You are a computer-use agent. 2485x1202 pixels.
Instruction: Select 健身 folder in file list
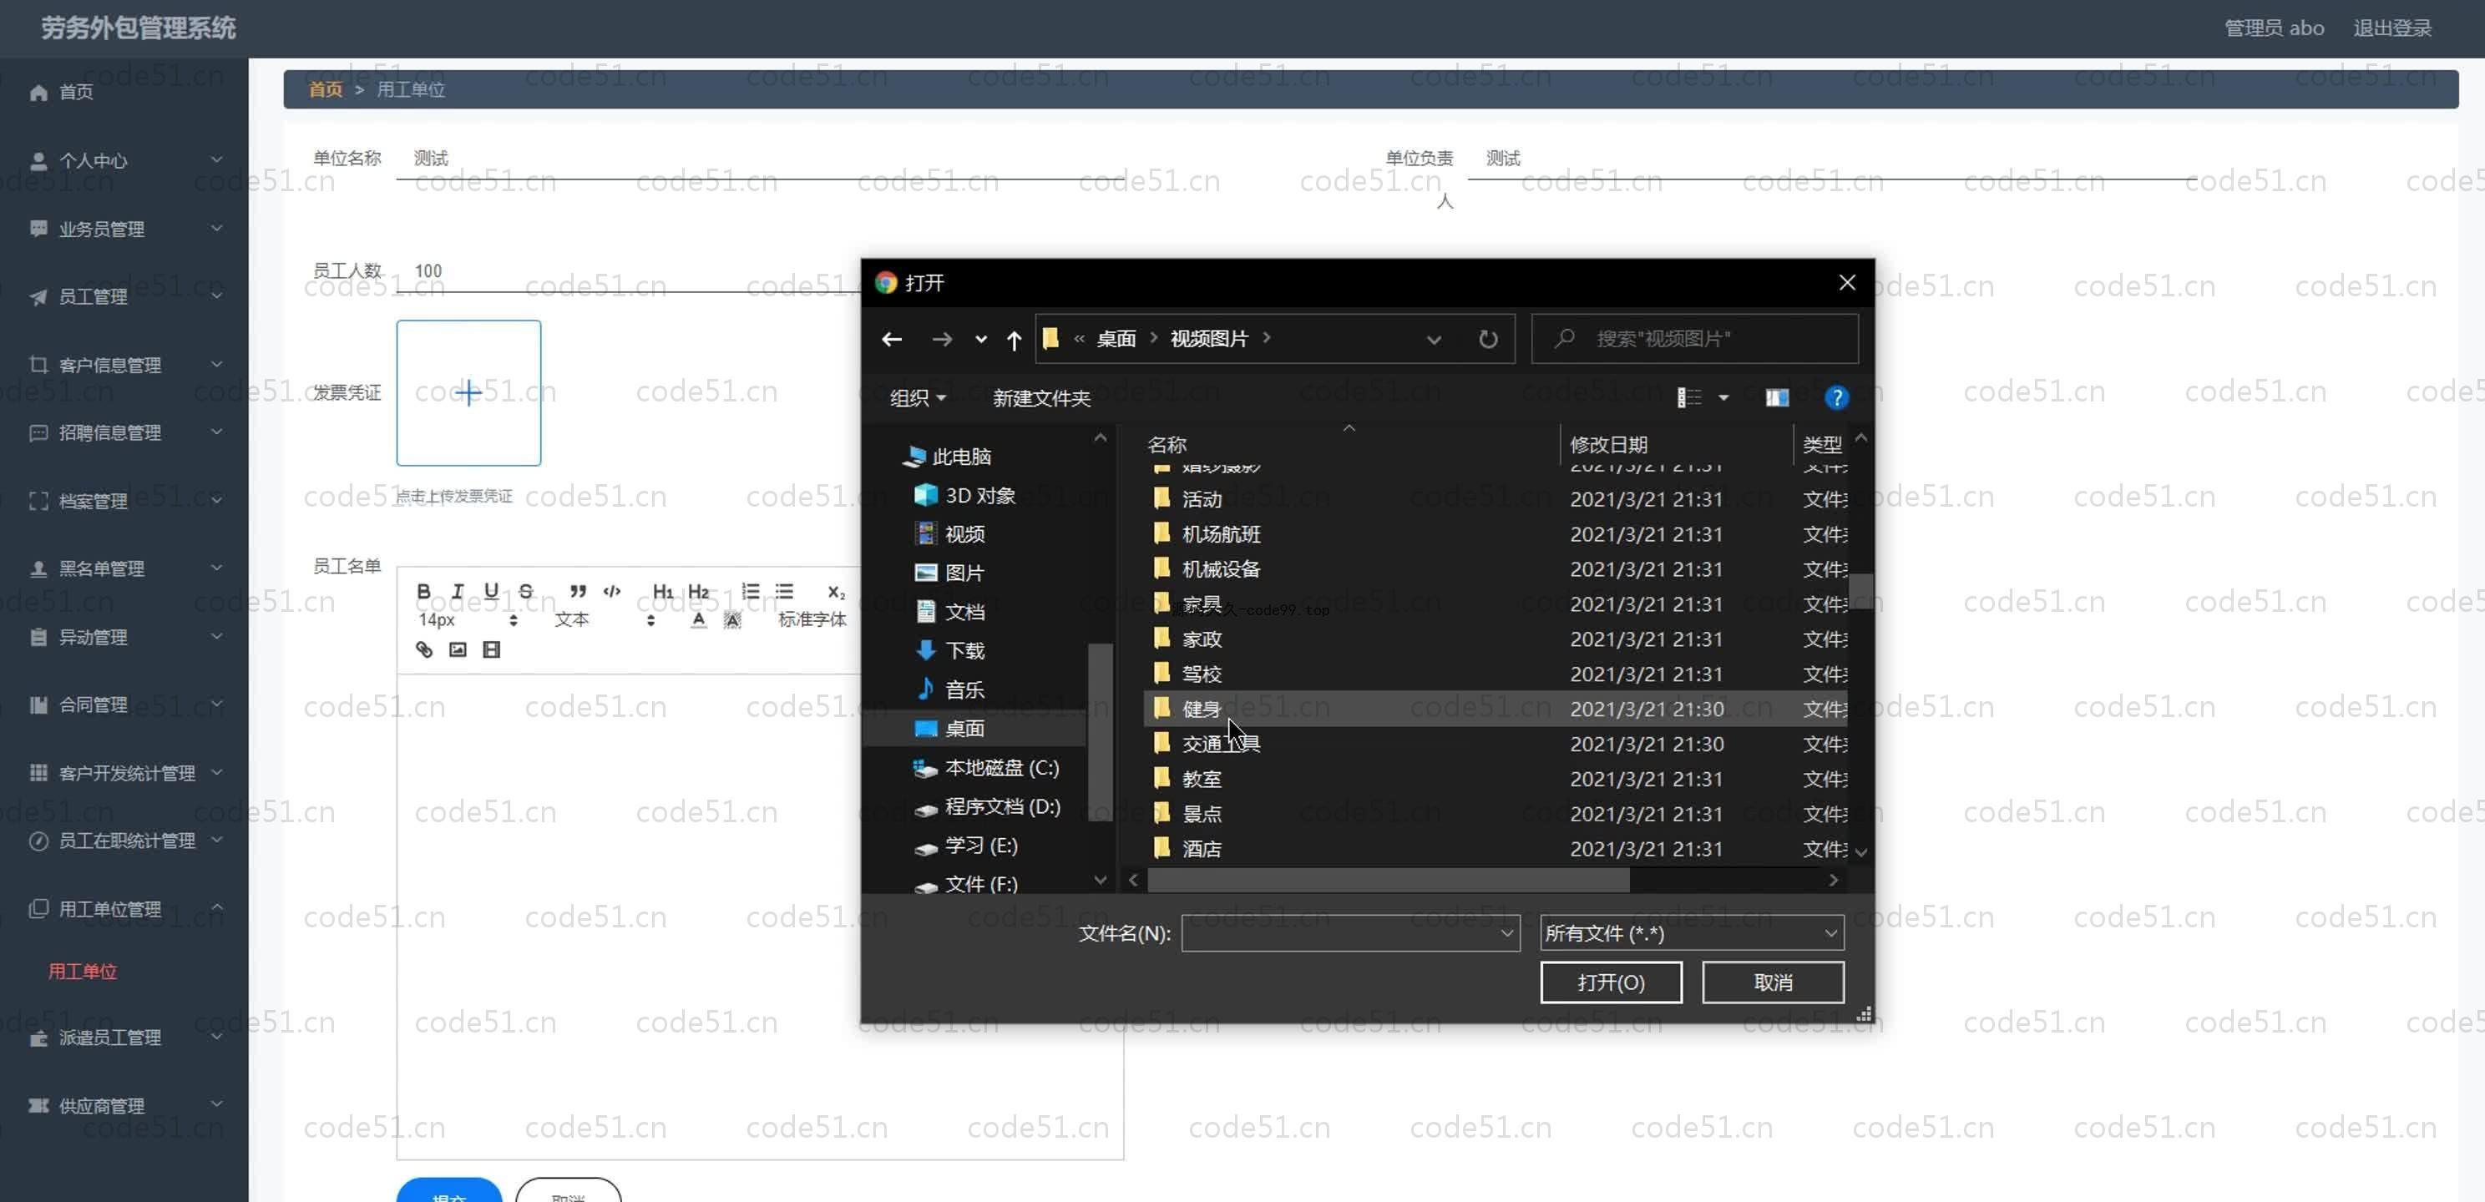tap(1495, 709)
